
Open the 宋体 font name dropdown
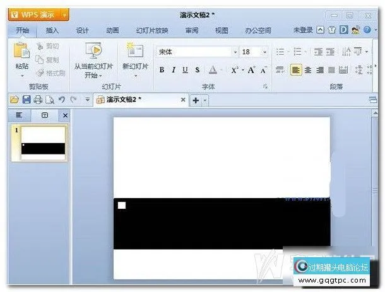235,52
